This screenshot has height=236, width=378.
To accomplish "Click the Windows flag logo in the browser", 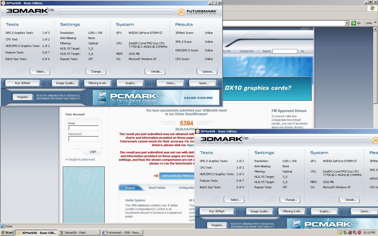I will (372, 8).
